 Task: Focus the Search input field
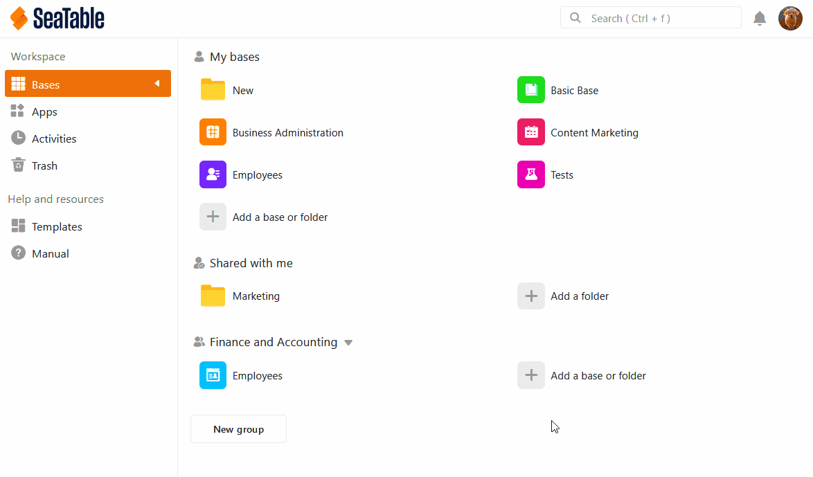[658, 19]
